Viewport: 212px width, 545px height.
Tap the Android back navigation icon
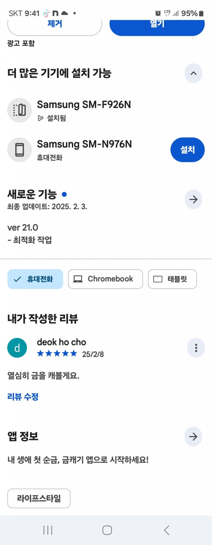point(166,530)
